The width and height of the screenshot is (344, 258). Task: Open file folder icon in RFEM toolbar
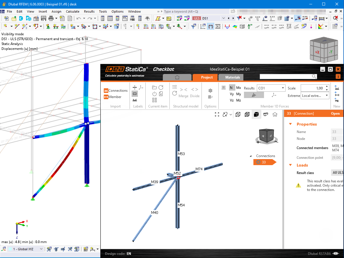(x=13, y=18)
